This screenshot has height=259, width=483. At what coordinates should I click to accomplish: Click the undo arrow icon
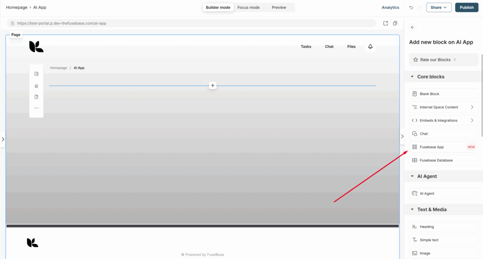[411, 8]
